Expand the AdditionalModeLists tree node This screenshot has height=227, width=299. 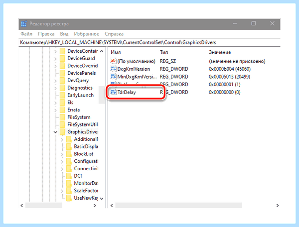tap(62, 139)
